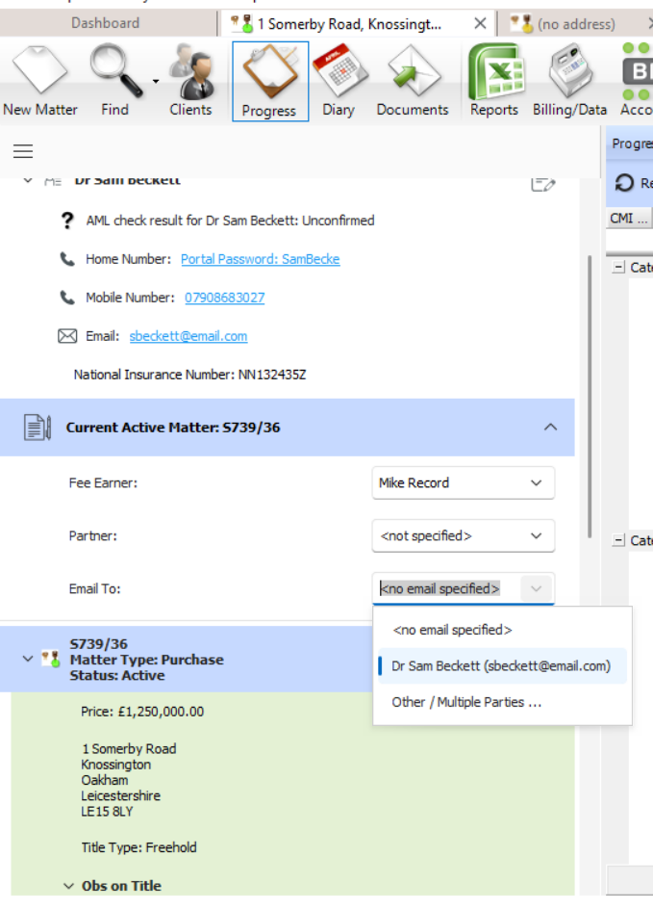Select Dr Sam Beckett email option
Image resolution: width=653 pixels, height=909 pixels.
click(501, 666)
